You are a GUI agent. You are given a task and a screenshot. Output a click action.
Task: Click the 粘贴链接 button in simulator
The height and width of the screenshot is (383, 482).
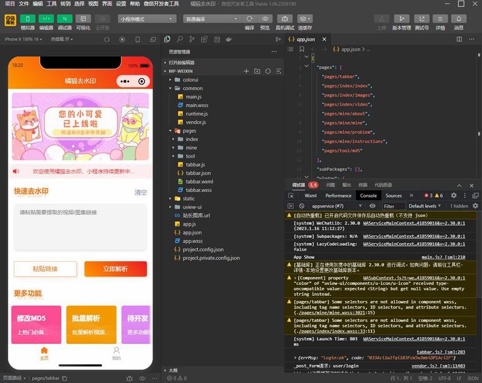(x=45, y=269)
